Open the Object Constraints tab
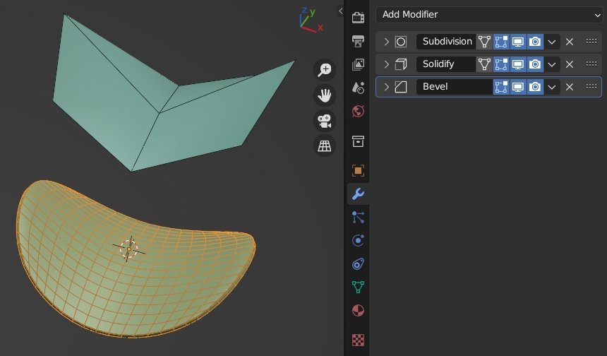Screen dimensions: 607x356 (358, 264)
